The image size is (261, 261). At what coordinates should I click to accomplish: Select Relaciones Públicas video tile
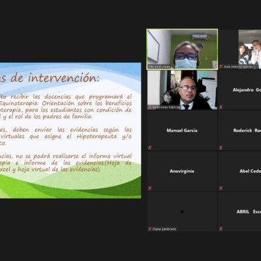point(182,90)
